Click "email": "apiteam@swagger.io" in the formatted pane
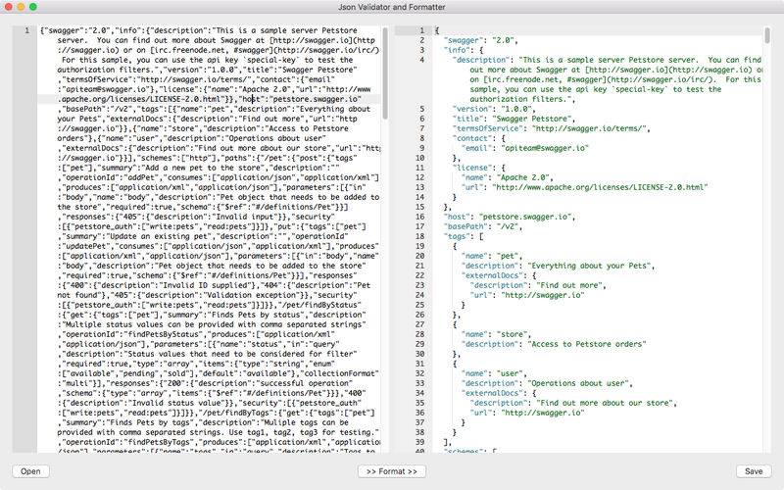The image size is (784, 490). (525, 148)
